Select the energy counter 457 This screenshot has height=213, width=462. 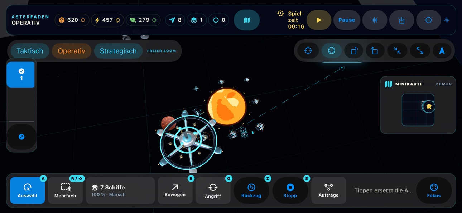(x=107, y=20)
